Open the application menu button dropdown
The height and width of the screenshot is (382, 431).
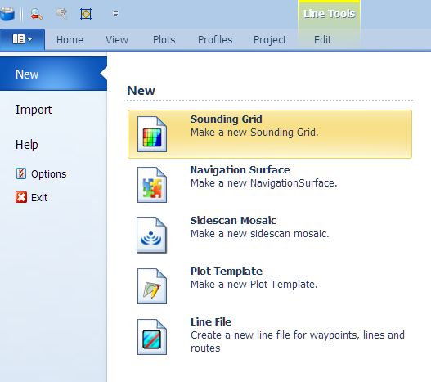(22, 39)
